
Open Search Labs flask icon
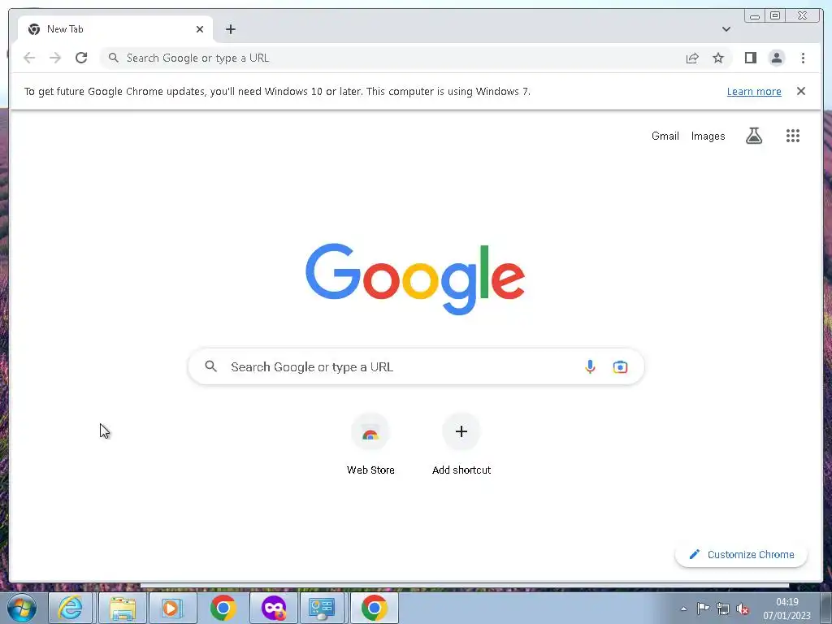(753, 136)
